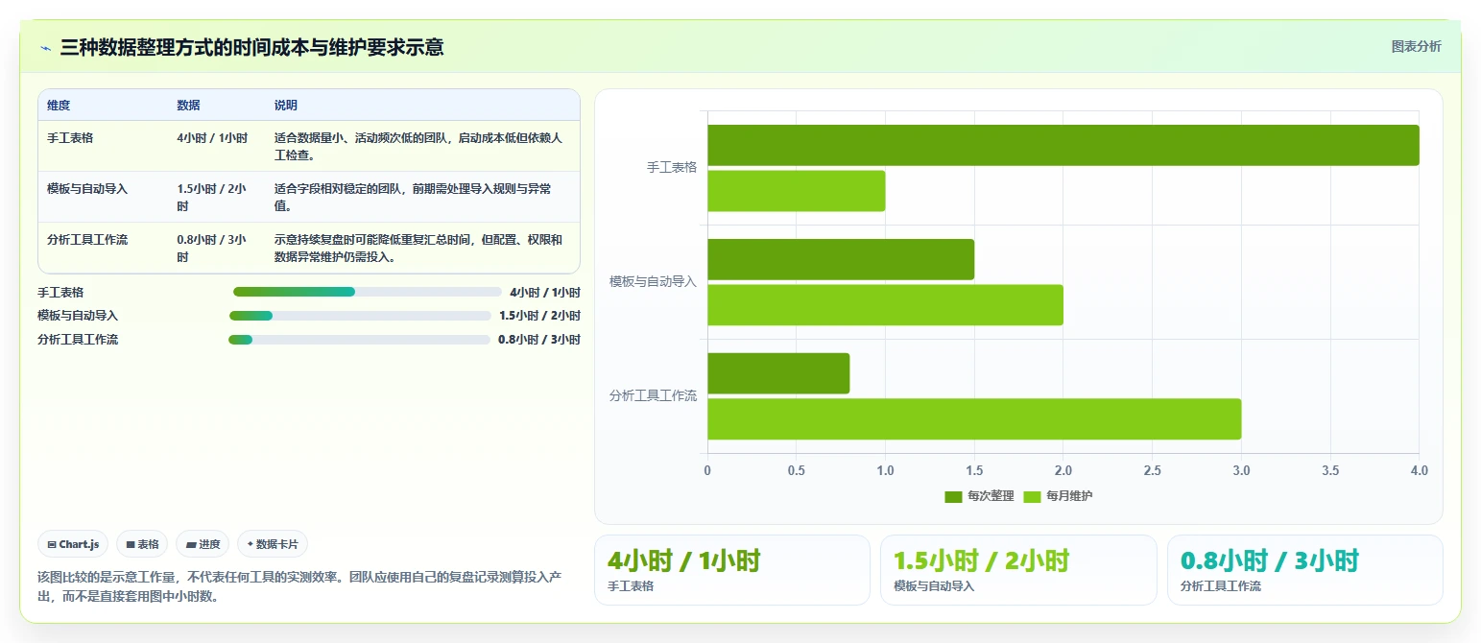The width and height of the screenshot is (1481, 643).
Task: Click the 0.8小时 / 3小时 分析工具工作流 data card
Action: coord(1305,570)
